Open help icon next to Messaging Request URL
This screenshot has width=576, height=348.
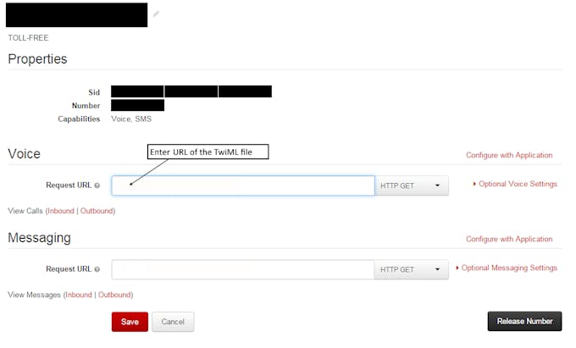[97, 269]
